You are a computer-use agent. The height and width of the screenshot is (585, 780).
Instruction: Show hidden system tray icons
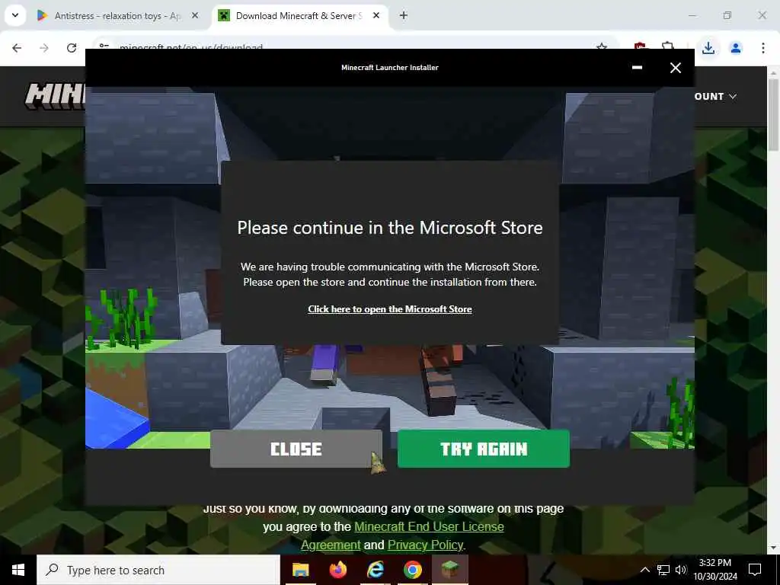644,570
